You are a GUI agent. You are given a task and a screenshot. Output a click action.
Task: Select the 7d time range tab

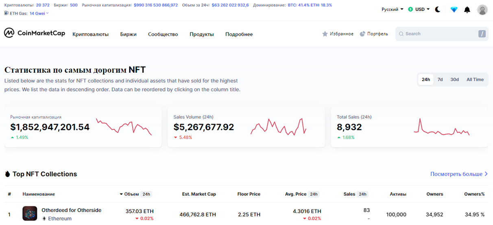pos(440,80)
